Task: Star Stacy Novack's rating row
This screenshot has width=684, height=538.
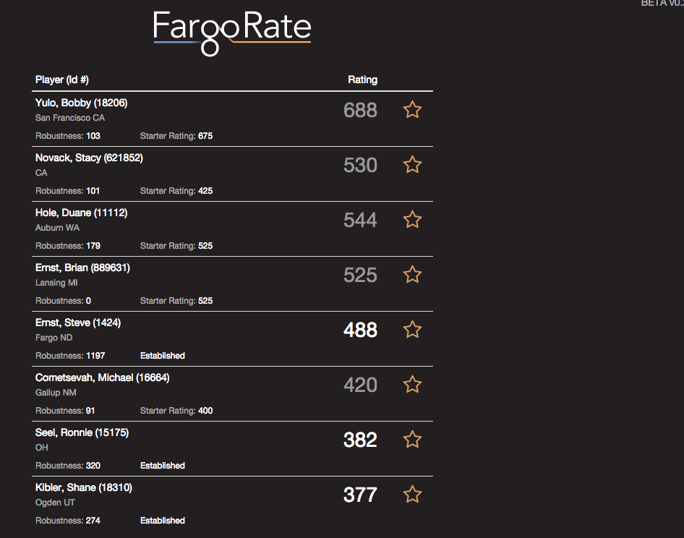Action: pyautogui.click(x=412, y=164)
